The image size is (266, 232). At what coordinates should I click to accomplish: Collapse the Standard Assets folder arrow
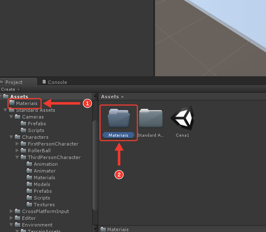tap(5, 110)
